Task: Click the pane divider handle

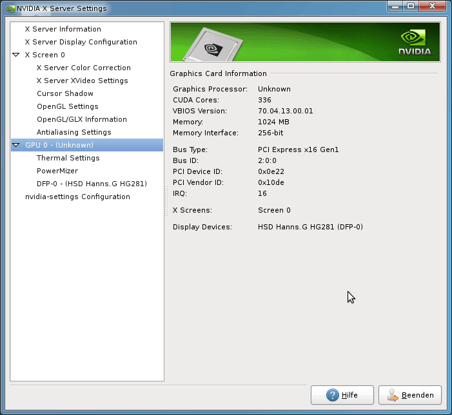Action: coord(166,200)
